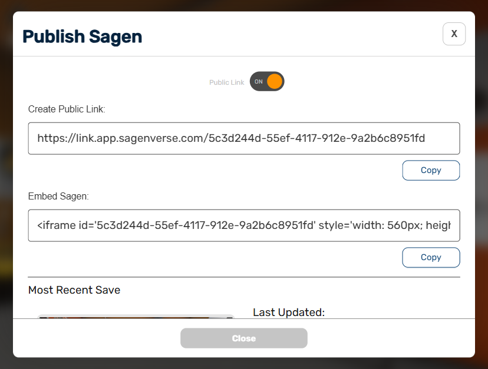Click the Copy button below the embed code
488x369 pixels.
pyautogui.click(x=431, y=257)
